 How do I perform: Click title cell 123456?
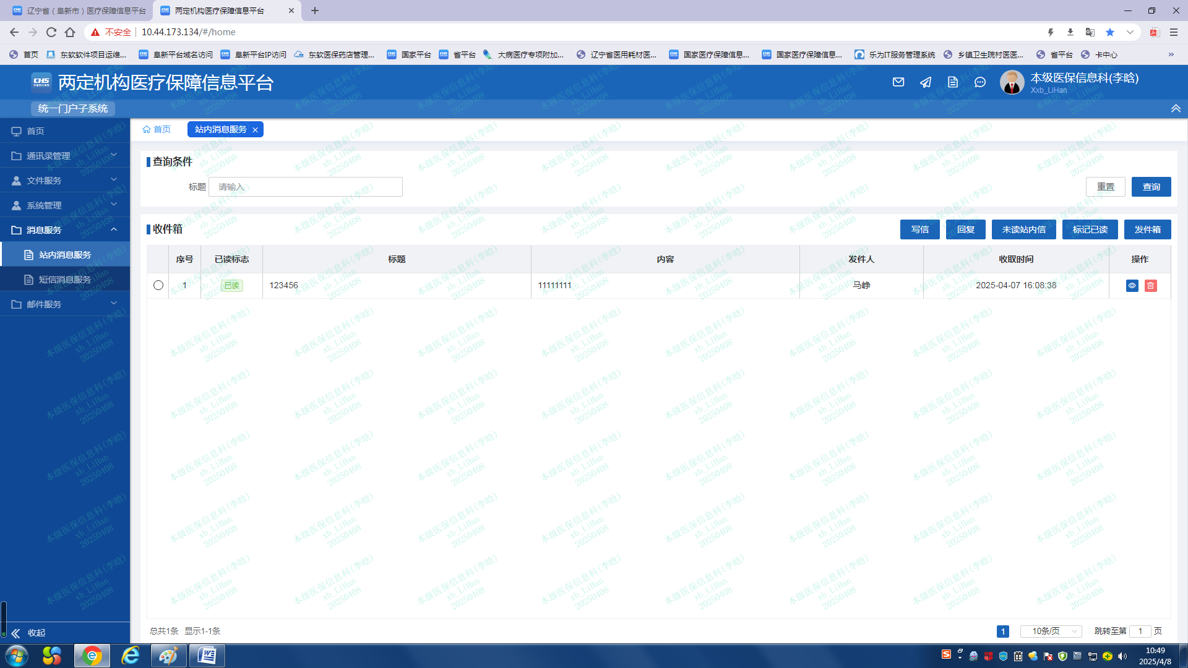click(283, 285)
